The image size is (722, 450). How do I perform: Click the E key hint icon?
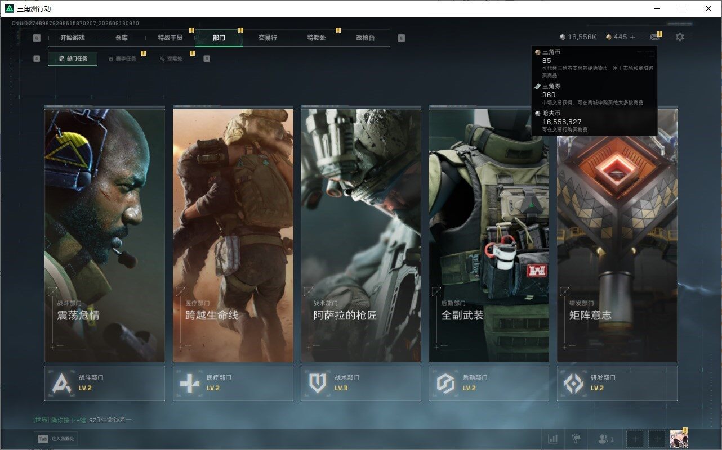(401, 38)
